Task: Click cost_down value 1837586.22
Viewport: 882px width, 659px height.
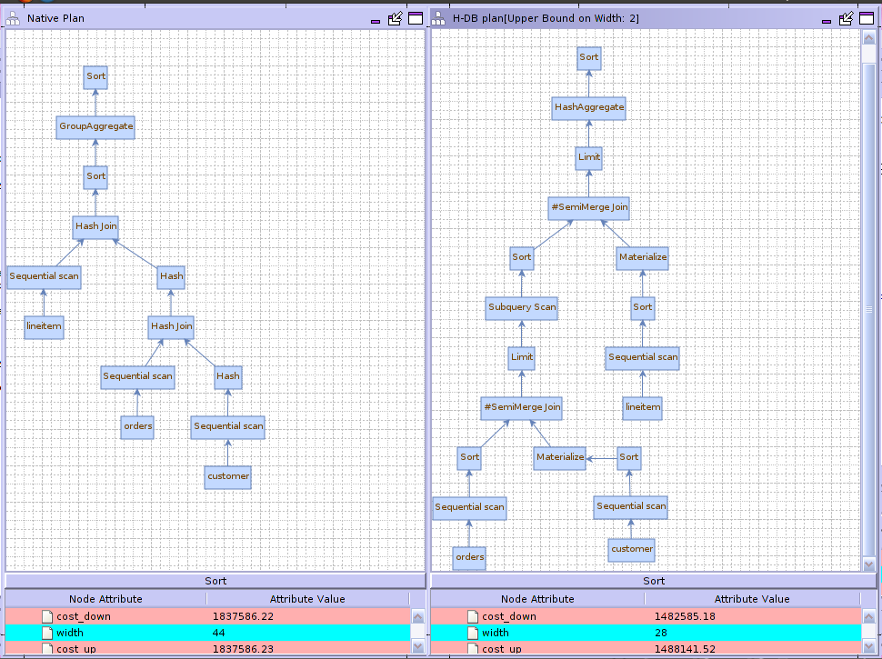Action: coord(243,616)
